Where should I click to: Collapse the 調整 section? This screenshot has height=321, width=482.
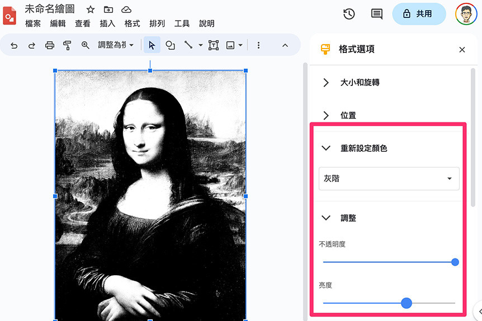click(326, 218)
